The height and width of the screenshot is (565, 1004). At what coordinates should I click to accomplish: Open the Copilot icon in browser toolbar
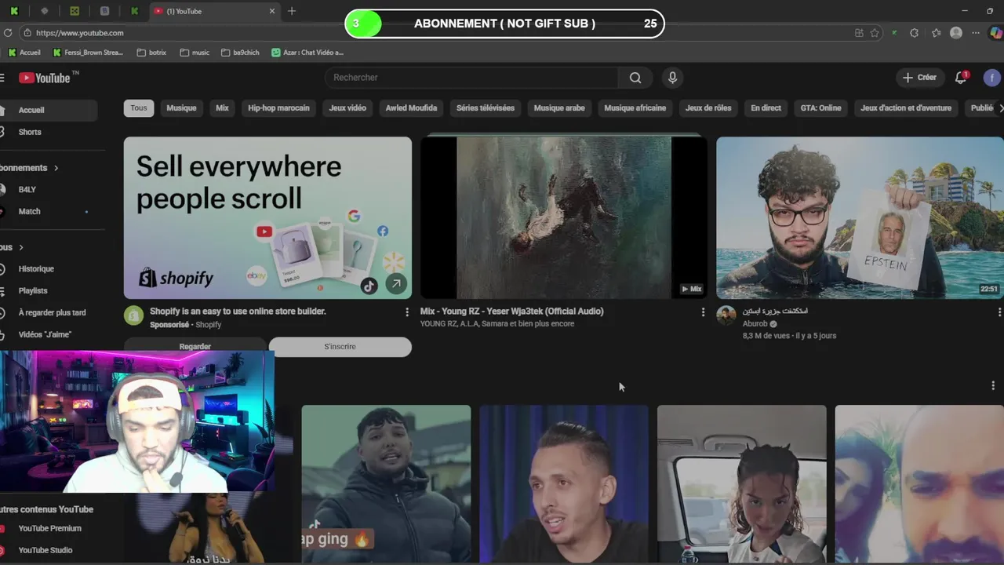[995, 33]
